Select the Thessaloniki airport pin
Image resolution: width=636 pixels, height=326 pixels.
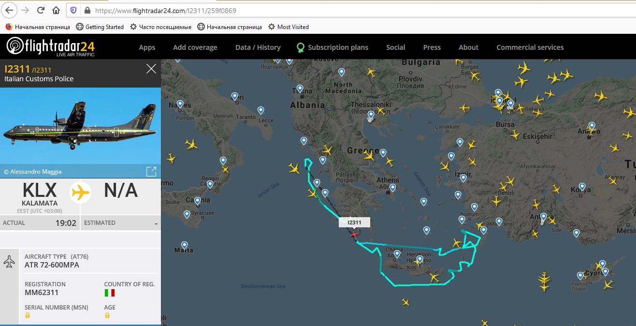pos(371,115)
